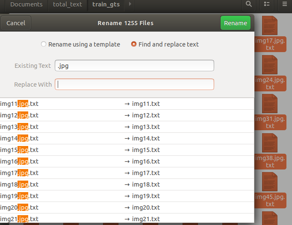Click the new name img18.txt
This screenshot has width=292, height=225.
[x=146, y=184]
